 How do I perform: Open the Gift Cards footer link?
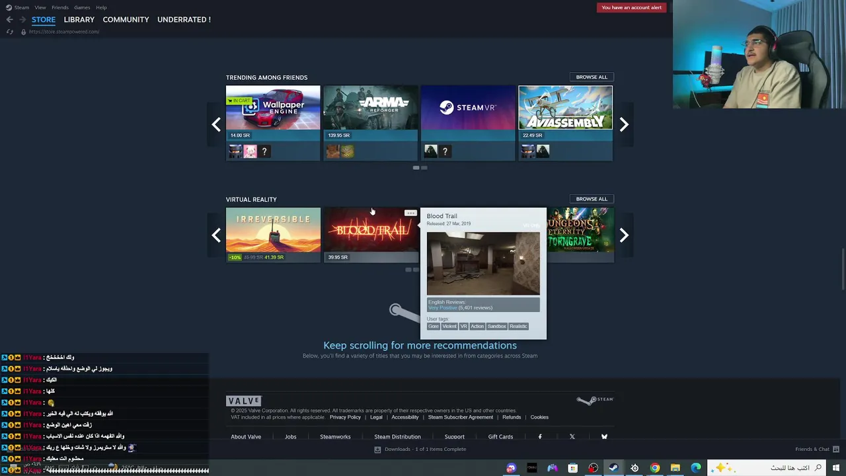pos(500,436)
